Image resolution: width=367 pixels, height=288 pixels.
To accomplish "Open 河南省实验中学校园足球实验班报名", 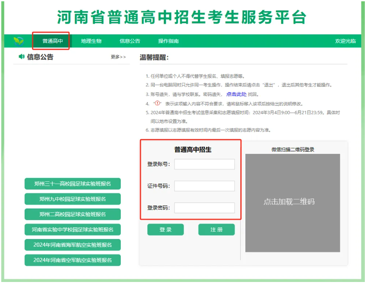I will (x=73, y=230).
